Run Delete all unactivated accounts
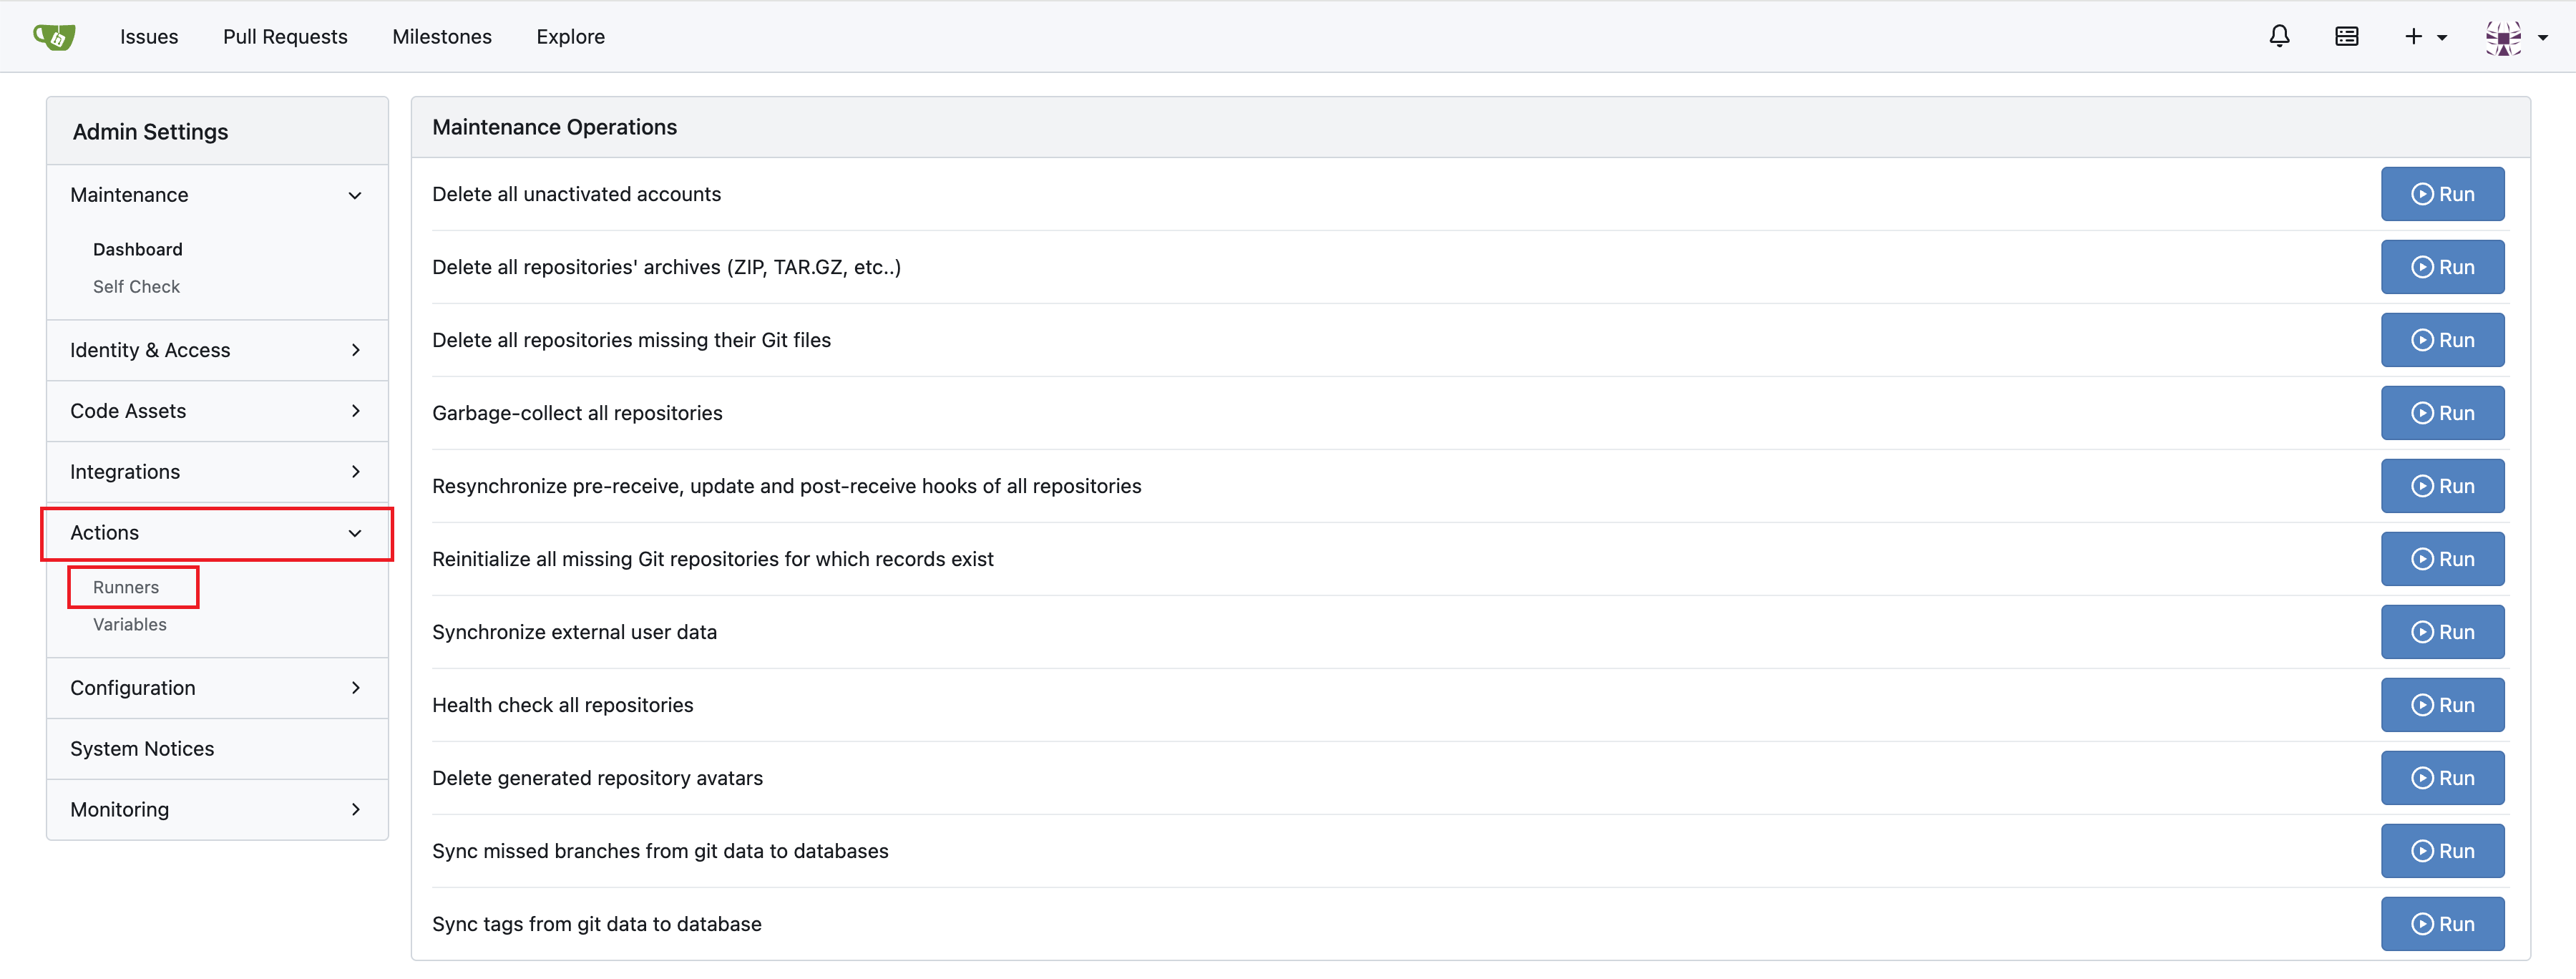2576x979 pixels. (x=2441, y=194)
